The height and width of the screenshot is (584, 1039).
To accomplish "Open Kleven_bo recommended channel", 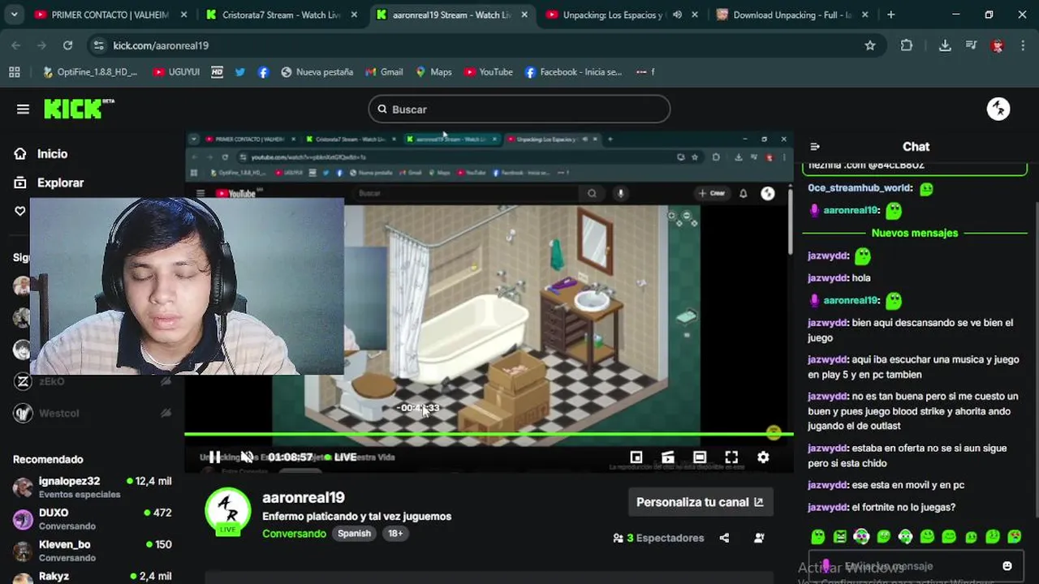I will click(x=93, y=550).
